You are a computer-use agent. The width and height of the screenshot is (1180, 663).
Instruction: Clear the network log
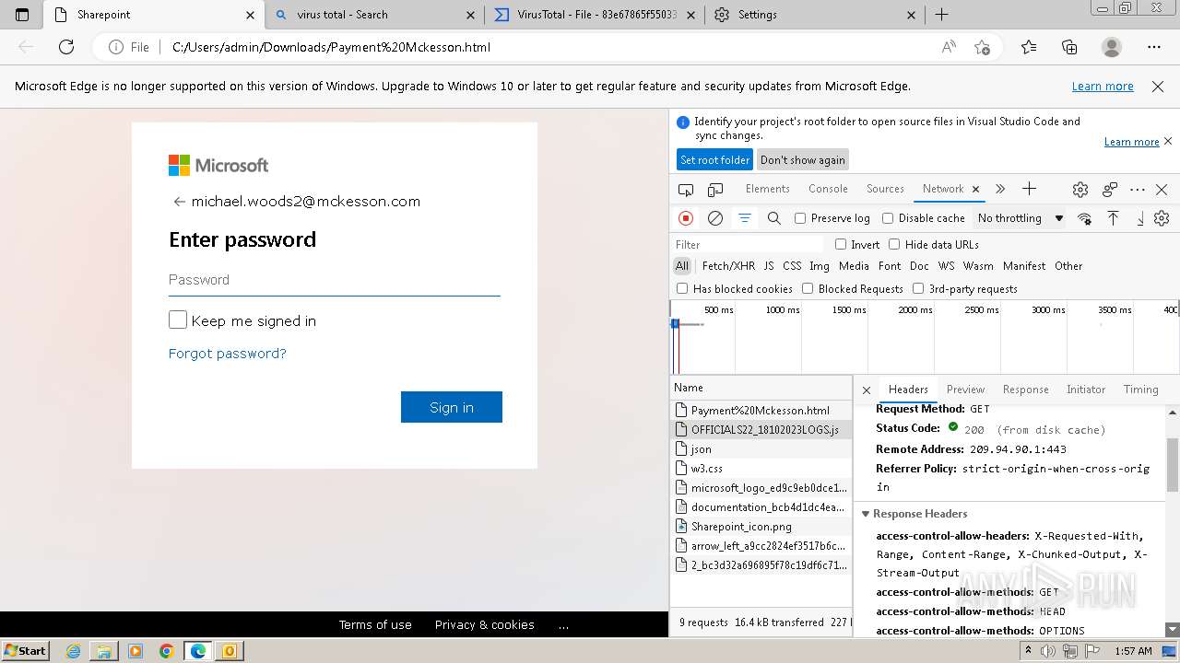tap(715, 218)
